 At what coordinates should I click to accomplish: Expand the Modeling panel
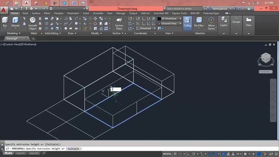point(14,33)
